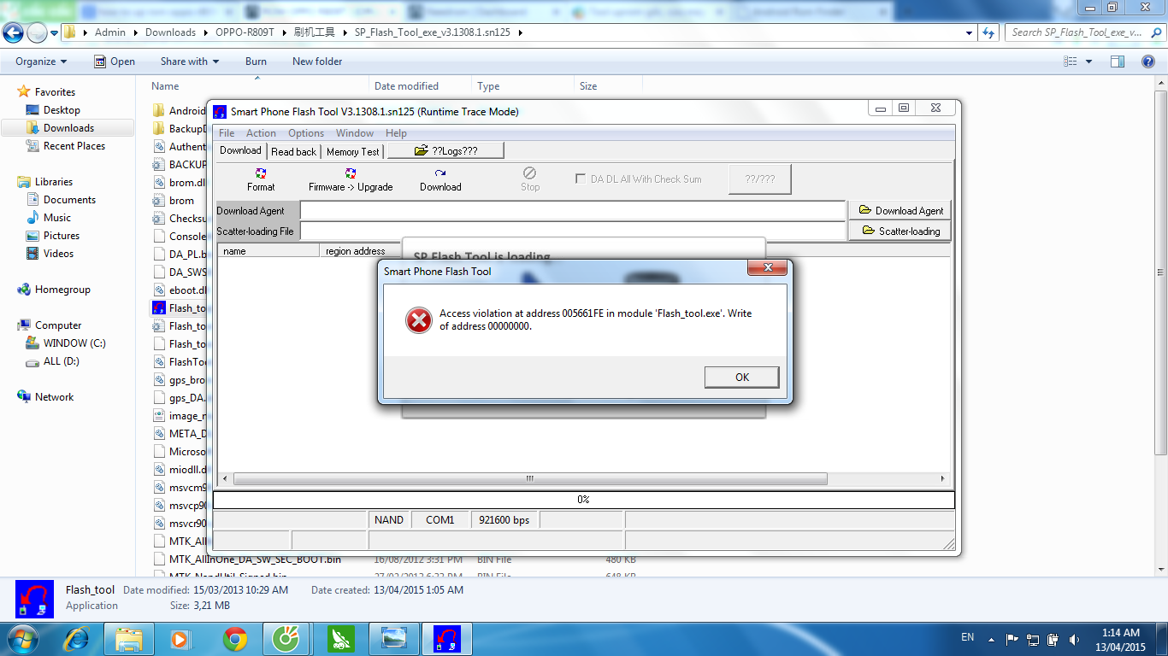Image resolution: width=1168 pixels, height=656 pixels.
Task: Click the Flash Tool icon on the taskbar
Action: [447, 638]
